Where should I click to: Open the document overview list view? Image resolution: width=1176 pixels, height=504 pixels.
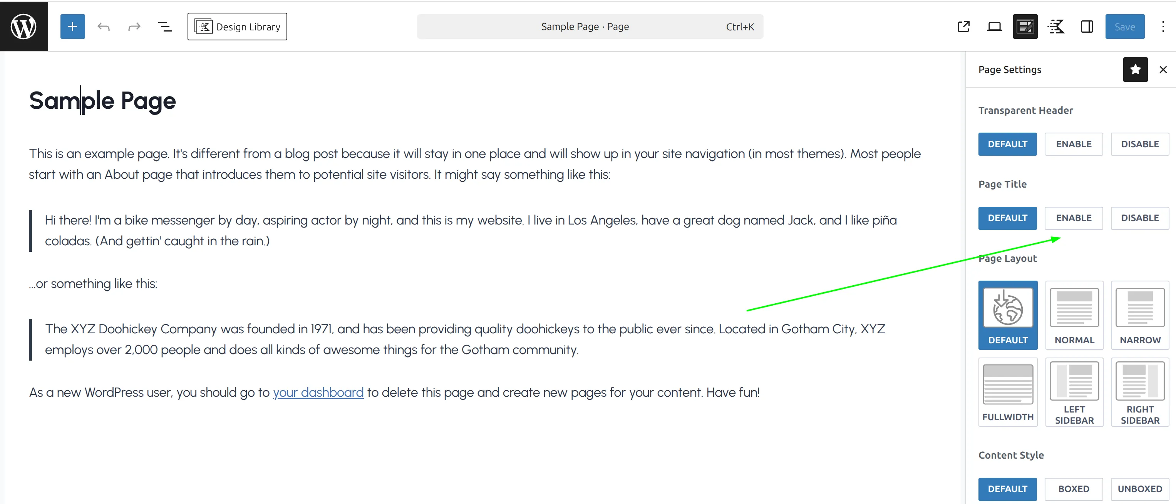point(165,26)
